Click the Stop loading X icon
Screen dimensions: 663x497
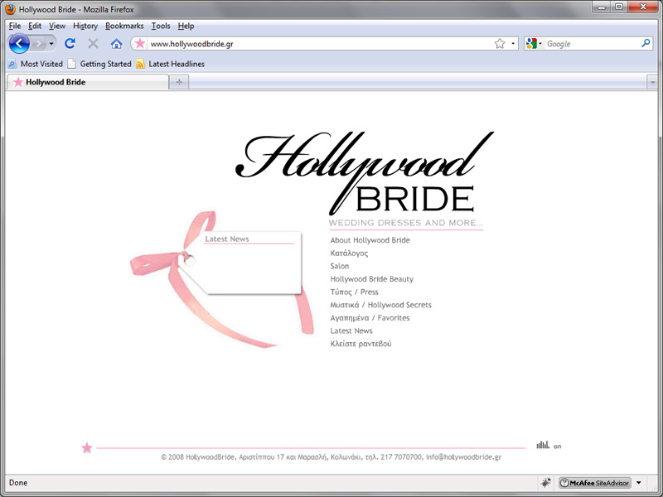[93, 43]
